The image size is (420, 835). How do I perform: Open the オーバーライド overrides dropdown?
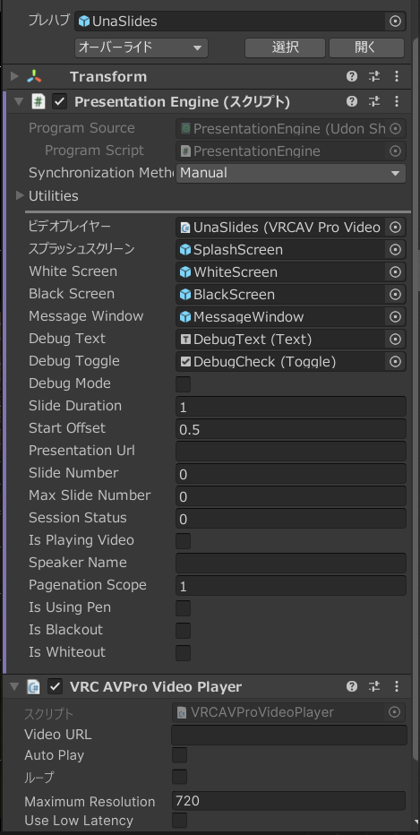pos(141,47)
